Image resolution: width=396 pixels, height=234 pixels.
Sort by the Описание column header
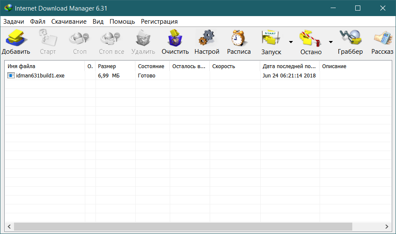356,66
